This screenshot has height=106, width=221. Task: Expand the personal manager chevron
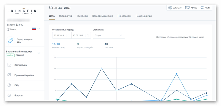click(39, 53)
